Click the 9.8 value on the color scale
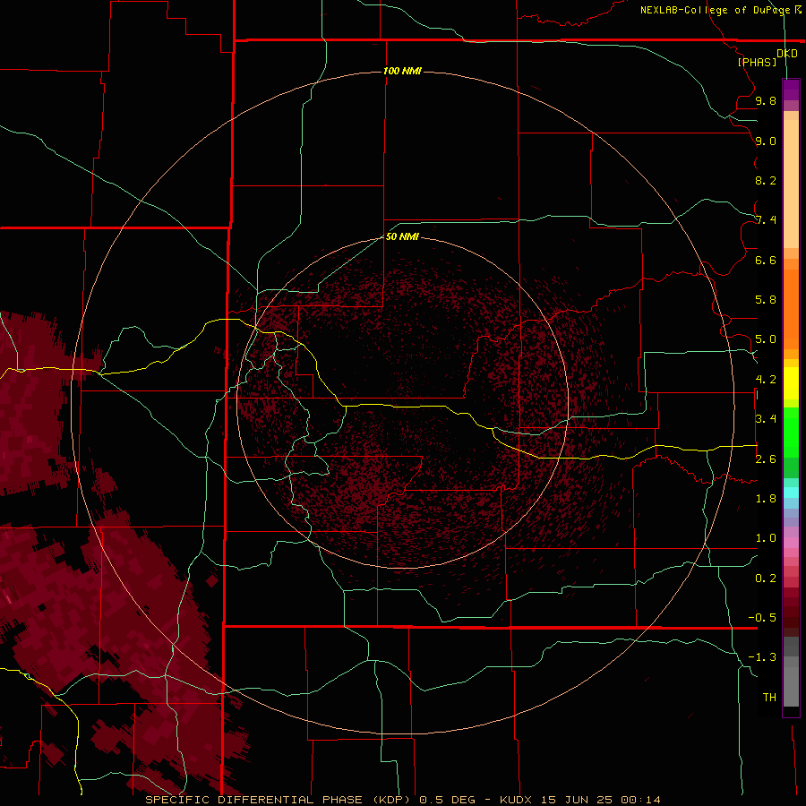The height and width of the screenshot is (806, 806). (x=766, y=100)
